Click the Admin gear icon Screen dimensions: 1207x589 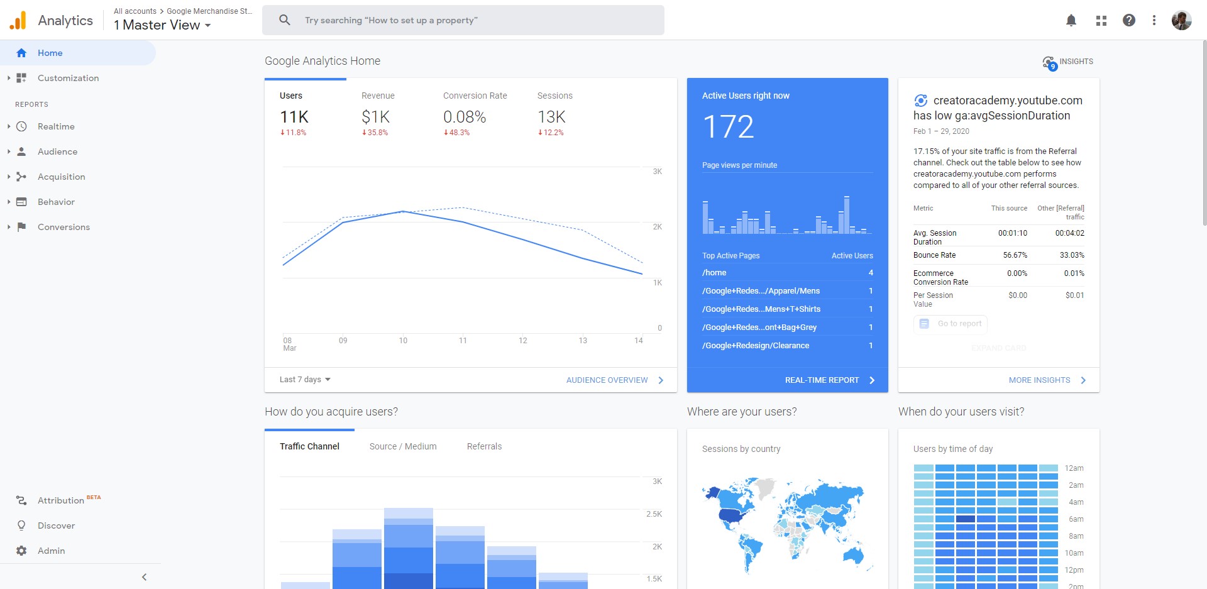coord(21,551)
